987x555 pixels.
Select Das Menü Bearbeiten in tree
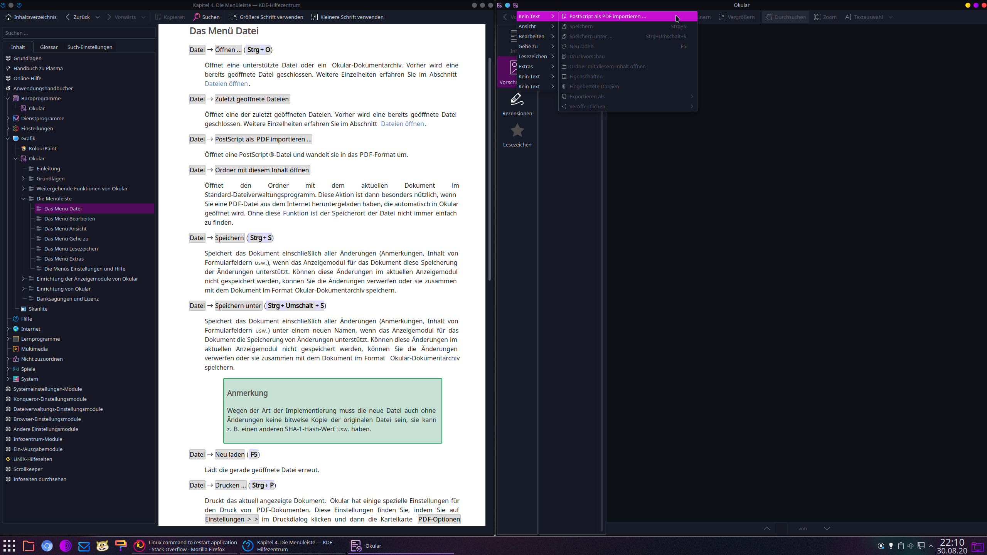[69, 219]
